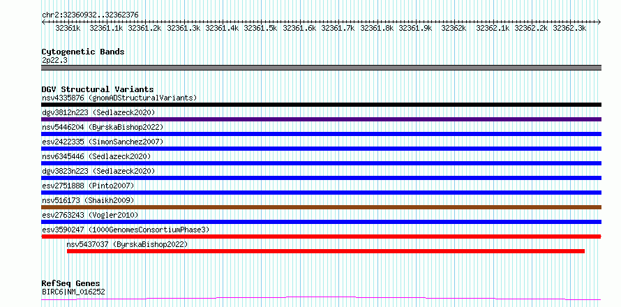The width and height of the screenshot is (621, 307).
Task: Click the black nsv4335876 variant bar
Action: click(321, 105)
